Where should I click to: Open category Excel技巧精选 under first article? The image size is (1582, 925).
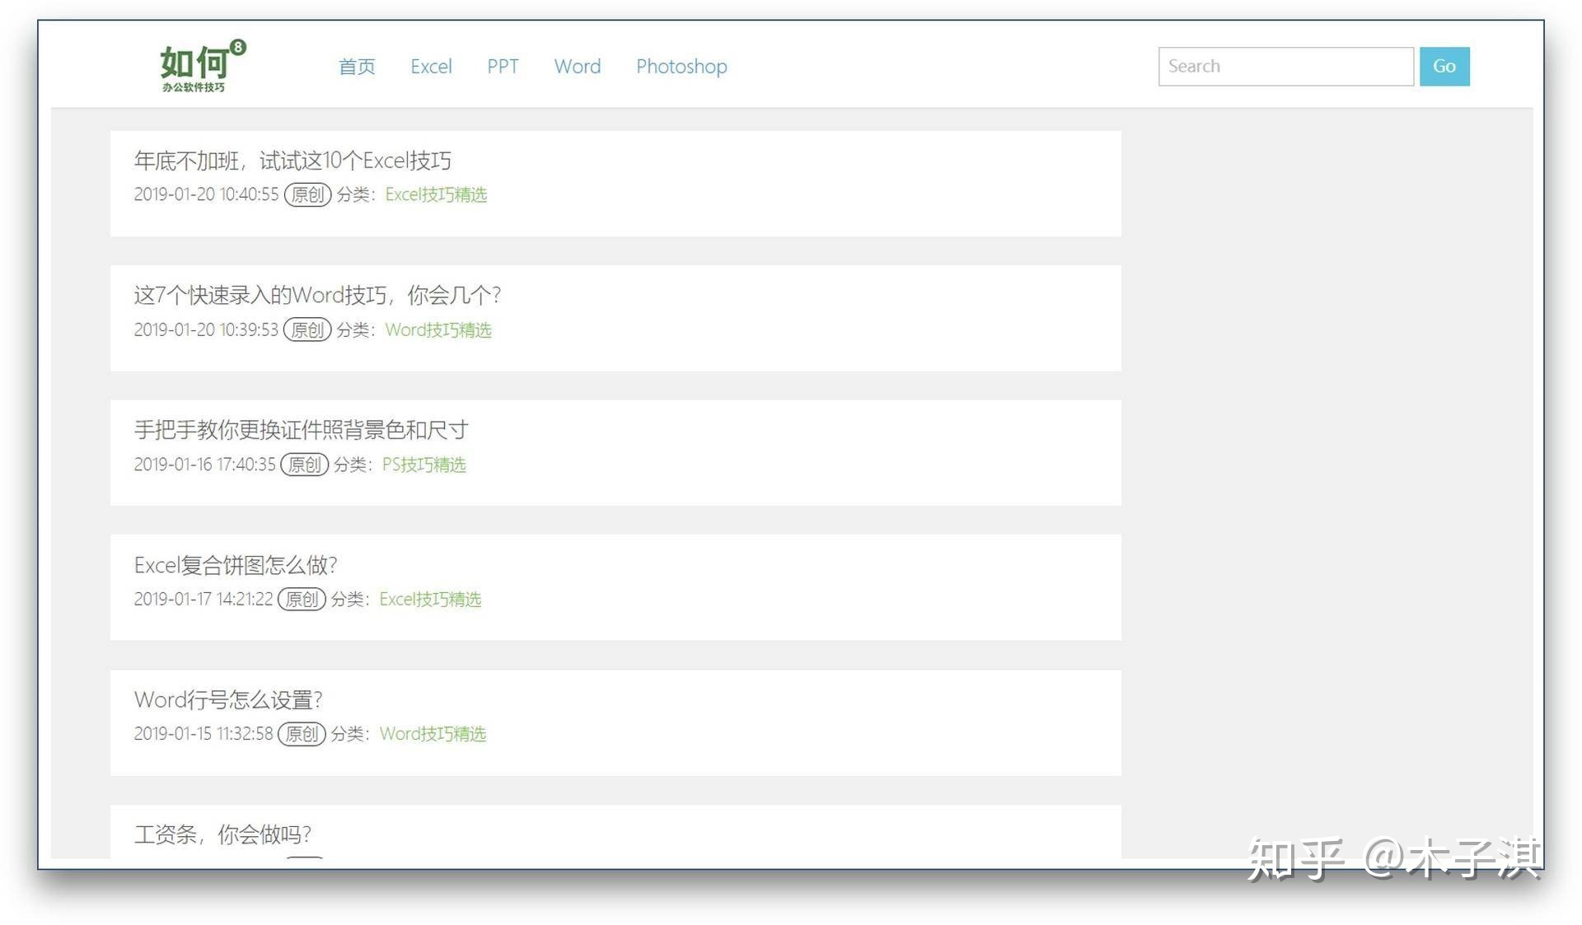coord(436,195)
